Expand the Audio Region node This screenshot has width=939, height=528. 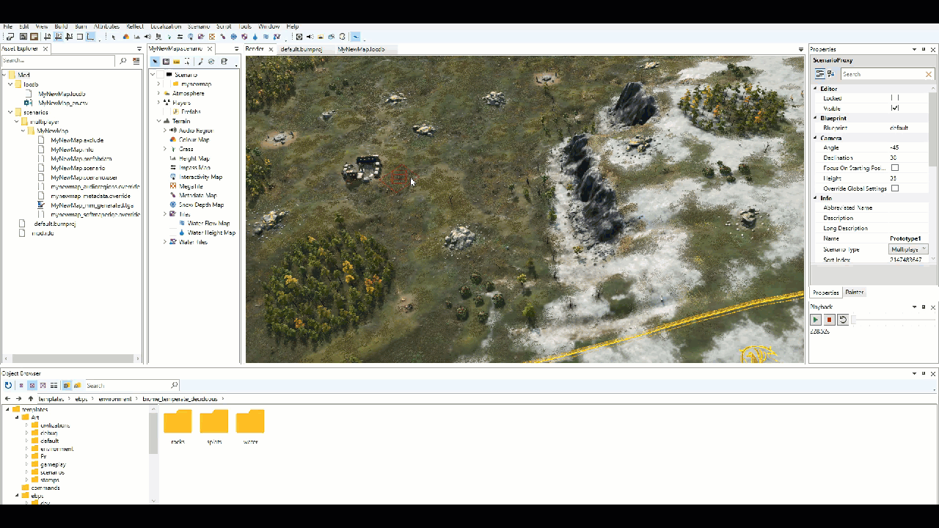165,131
